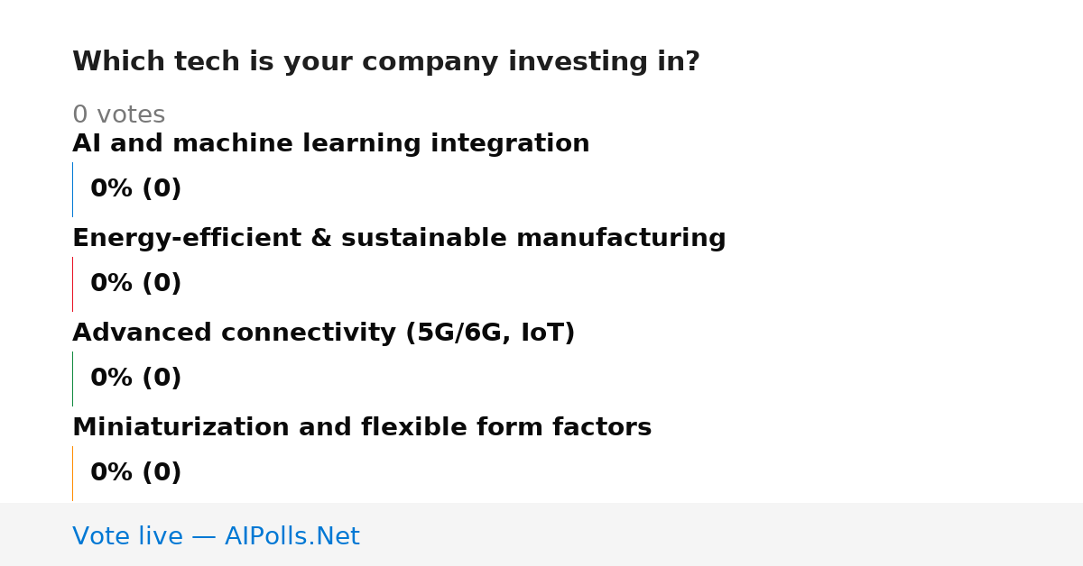Select Advanced connectivity (5G/6G, IoT) option

pos(323,333)
